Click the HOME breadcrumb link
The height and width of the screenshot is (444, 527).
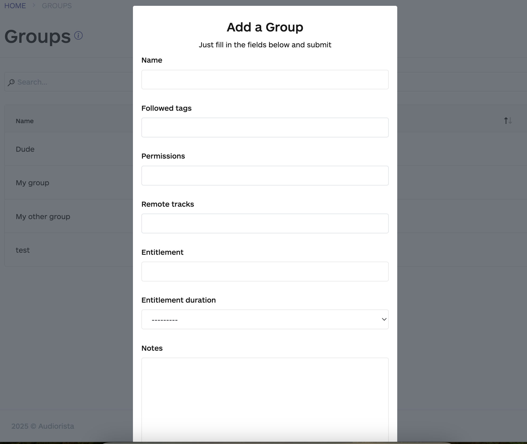point(15,6)
